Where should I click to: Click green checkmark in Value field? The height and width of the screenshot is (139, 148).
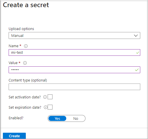pos(137,70)
